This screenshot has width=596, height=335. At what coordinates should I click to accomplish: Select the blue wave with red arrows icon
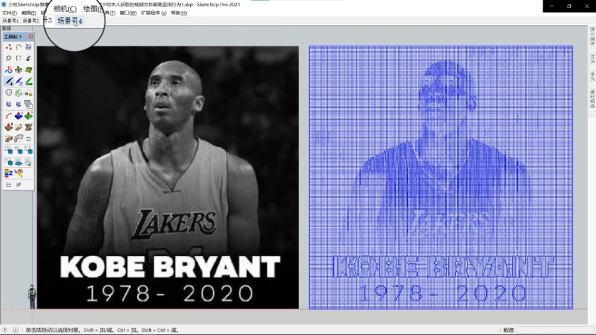[9, 70]
